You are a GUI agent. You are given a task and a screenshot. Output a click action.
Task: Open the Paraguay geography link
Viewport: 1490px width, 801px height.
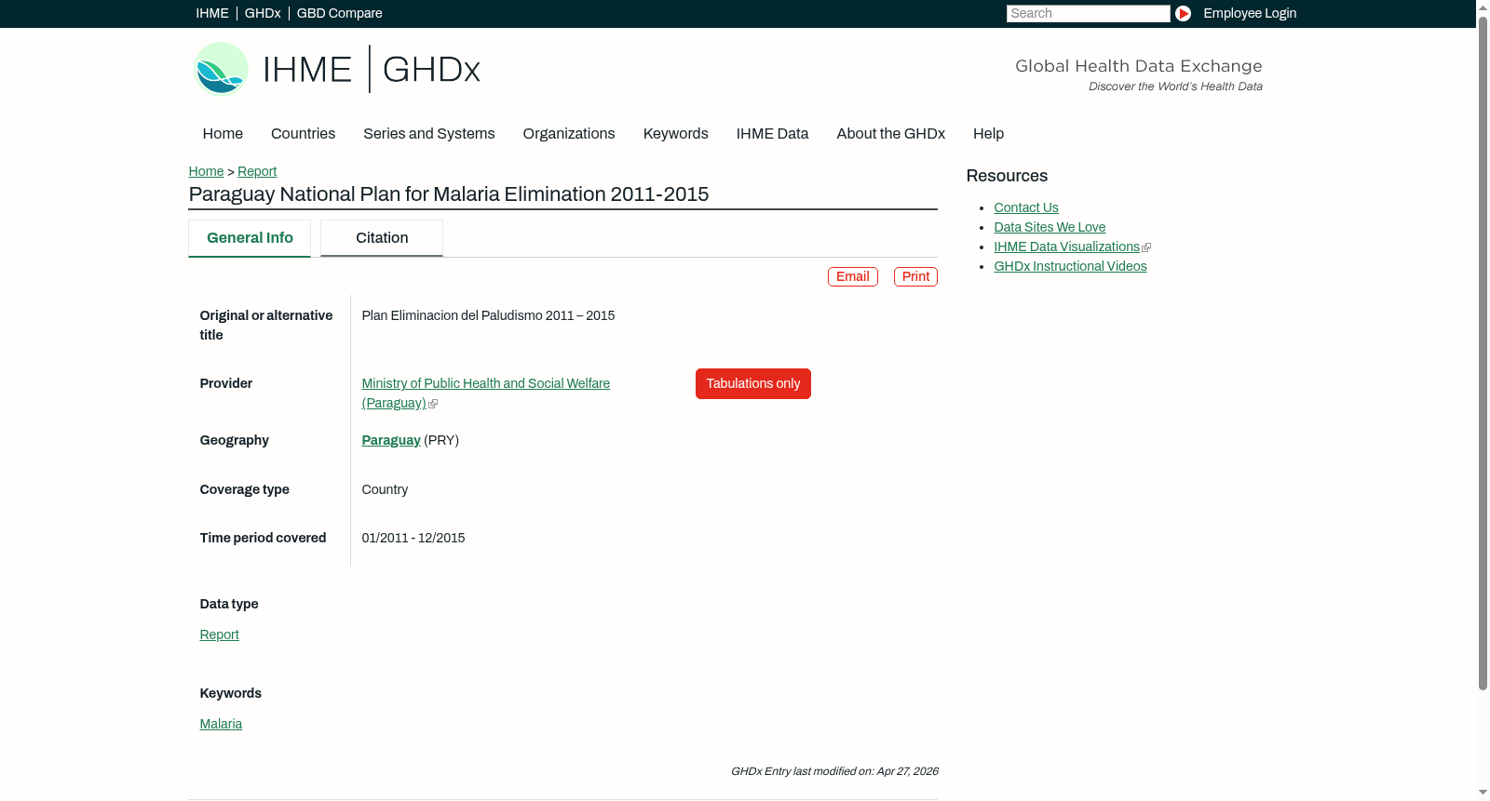pyautogui.click(x=391, y=441)
